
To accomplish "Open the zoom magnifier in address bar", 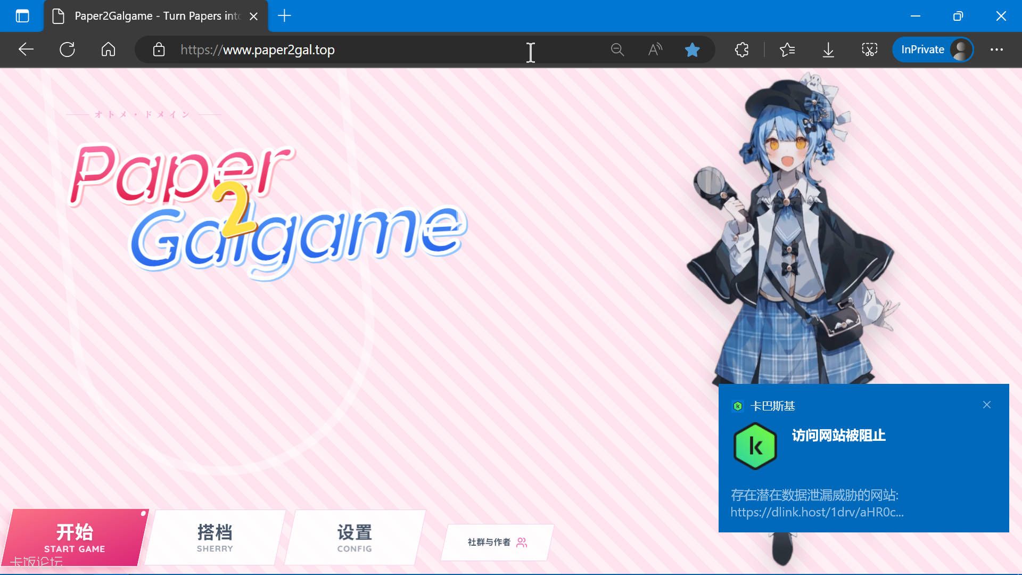I will pos(617,50).
